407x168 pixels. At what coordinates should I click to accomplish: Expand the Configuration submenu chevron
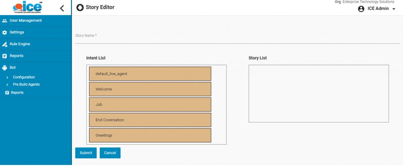pyautogui.click(x=7, y=77)
